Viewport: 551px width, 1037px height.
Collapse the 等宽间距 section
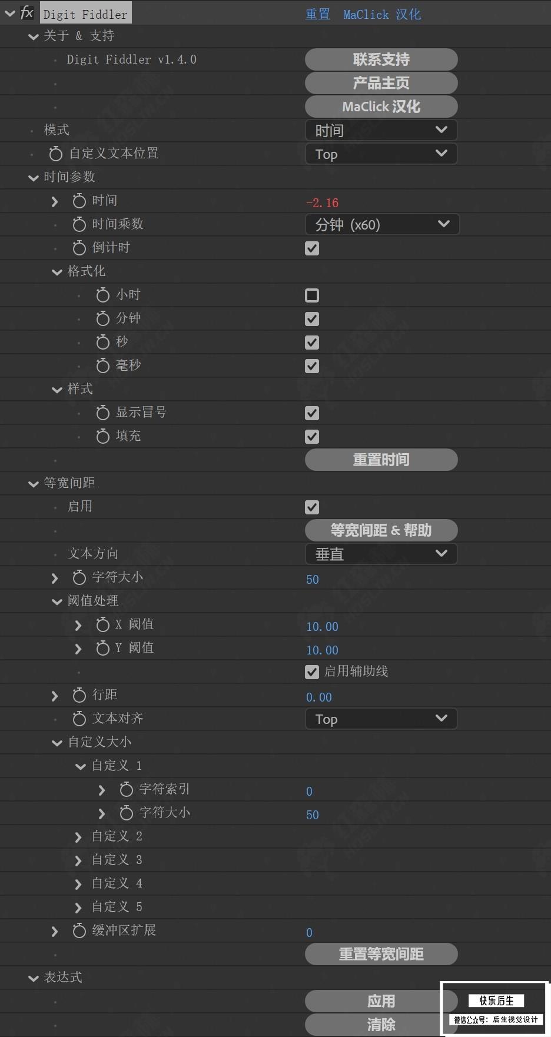click(x=34, y=484)
